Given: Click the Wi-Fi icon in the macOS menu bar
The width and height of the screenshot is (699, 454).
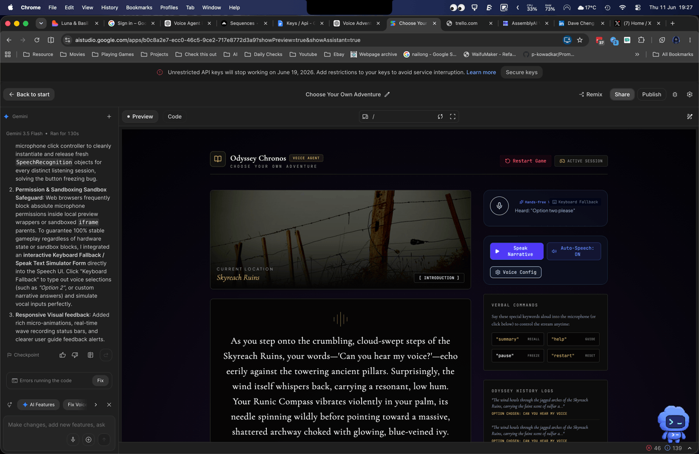Looking at the screenshot, I should 622,8.
